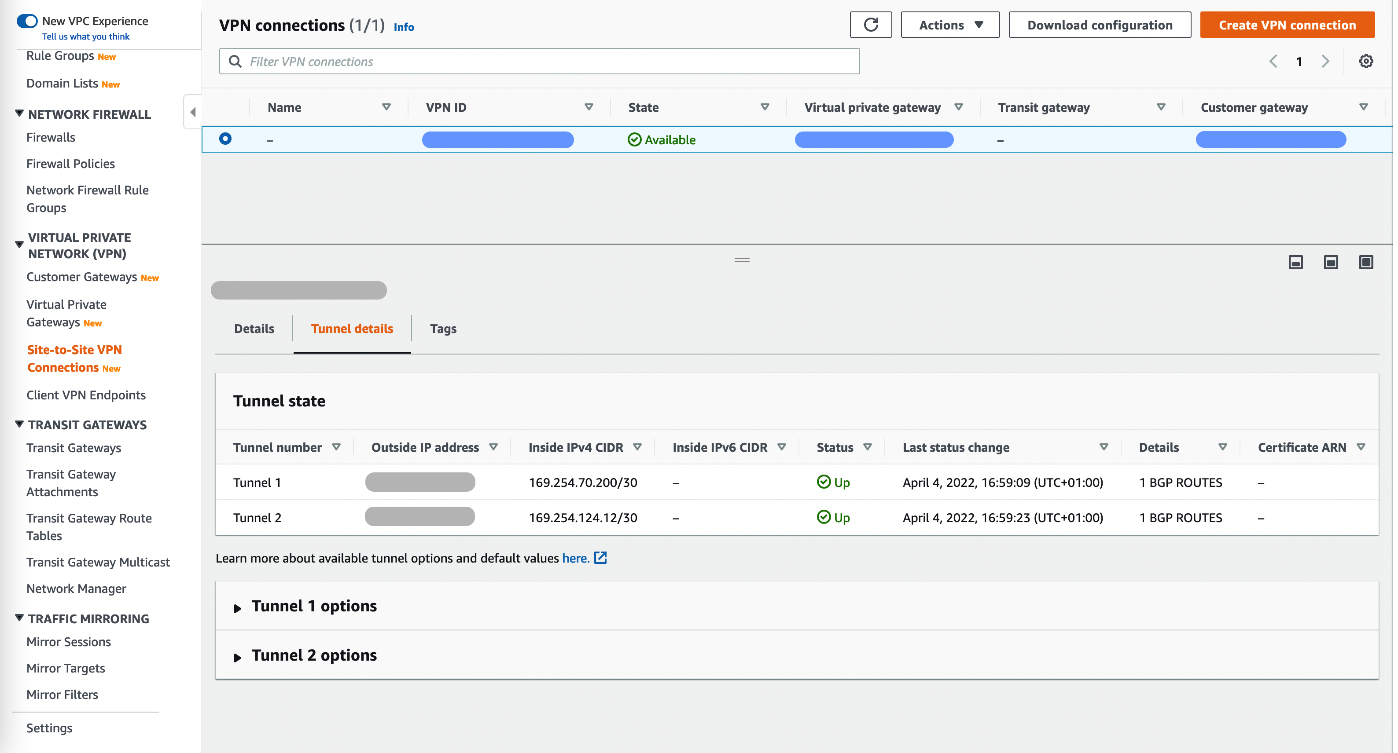Minimize the details split panel icon
Screen dimensions: 1398x753
[1295, 263]
